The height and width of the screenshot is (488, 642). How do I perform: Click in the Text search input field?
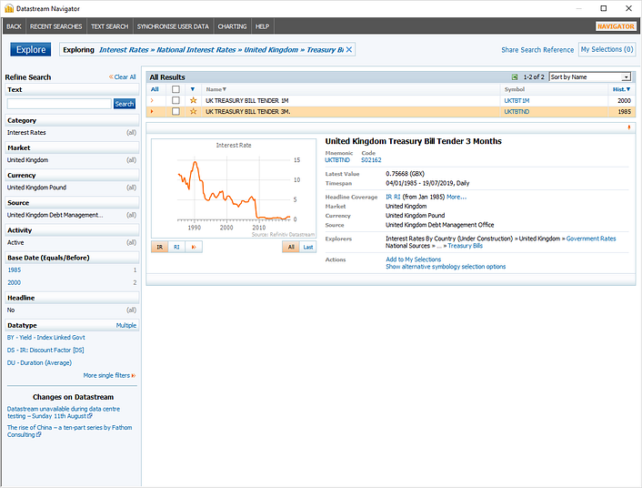pyautogui.click(x=59, y=104)
